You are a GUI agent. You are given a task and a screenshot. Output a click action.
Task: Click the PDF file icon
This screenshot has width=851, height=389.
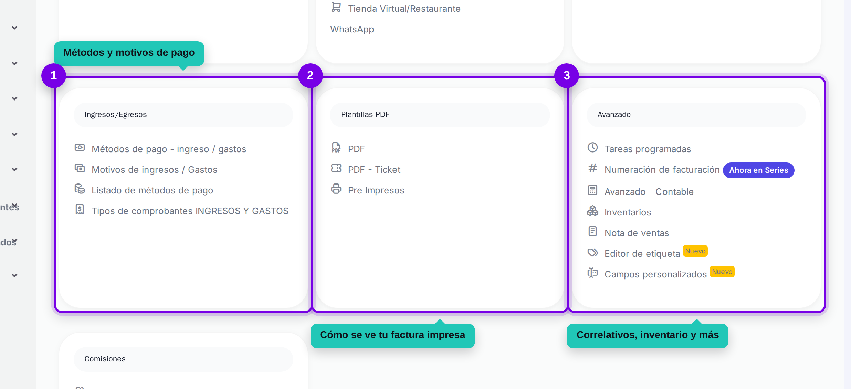(336, 147)
